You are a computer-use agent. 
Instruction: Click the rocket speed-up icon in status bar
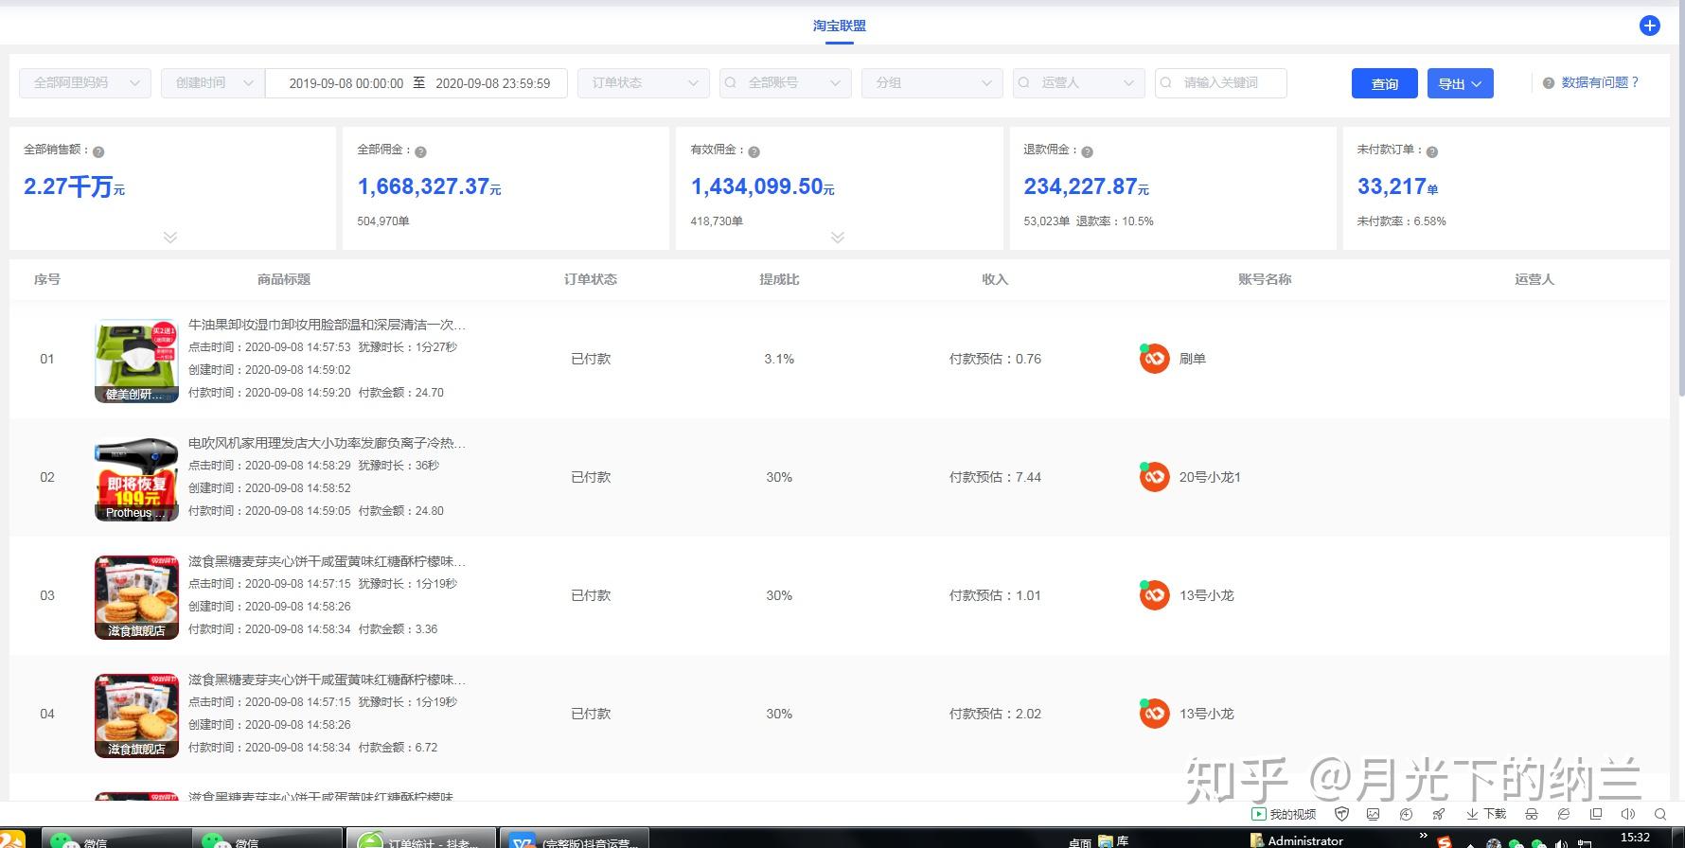(1438, 814)
